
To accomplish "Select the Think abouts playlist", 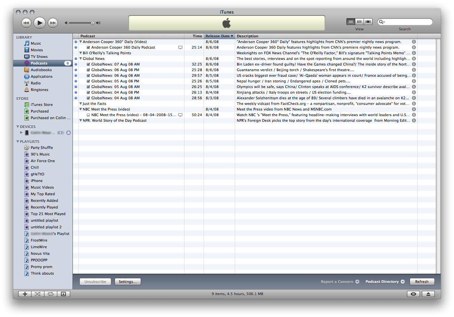I will (x=42, y=273).
